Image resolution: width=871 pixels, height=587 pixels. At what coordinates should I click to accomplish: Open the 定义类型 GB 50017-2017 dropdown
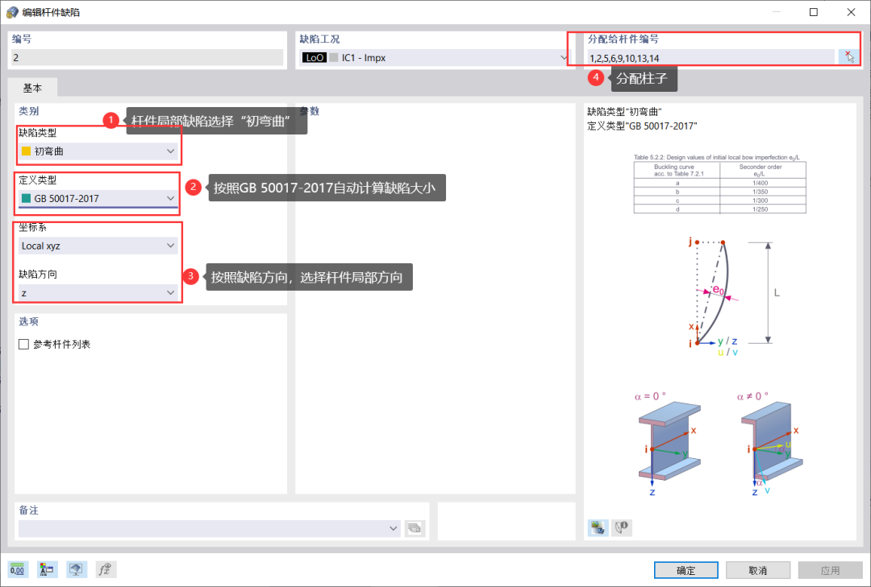tap(98, 199)
